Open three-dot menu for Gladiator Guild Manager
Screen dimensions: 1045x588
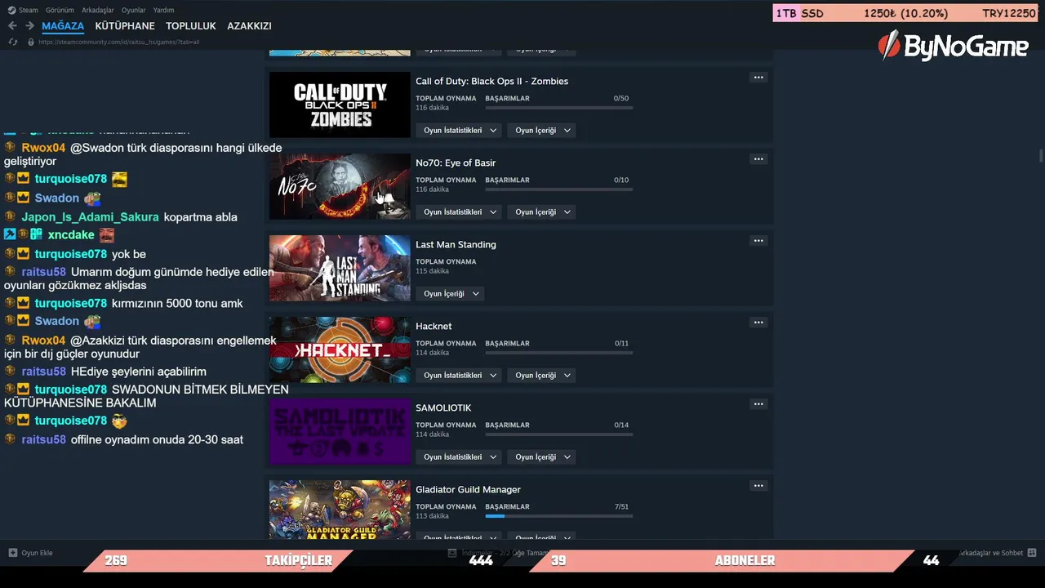click(758, 486)
